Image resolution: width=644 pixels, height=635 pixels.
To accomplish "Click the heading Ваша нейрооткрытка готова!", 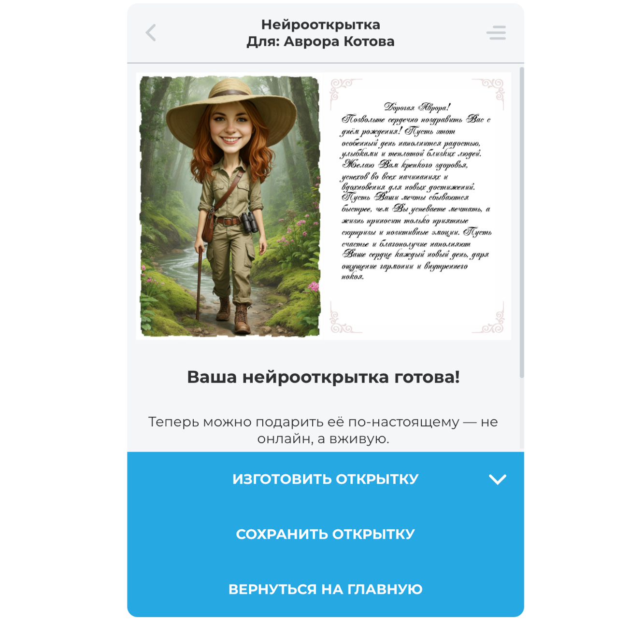I will (323, 377).
